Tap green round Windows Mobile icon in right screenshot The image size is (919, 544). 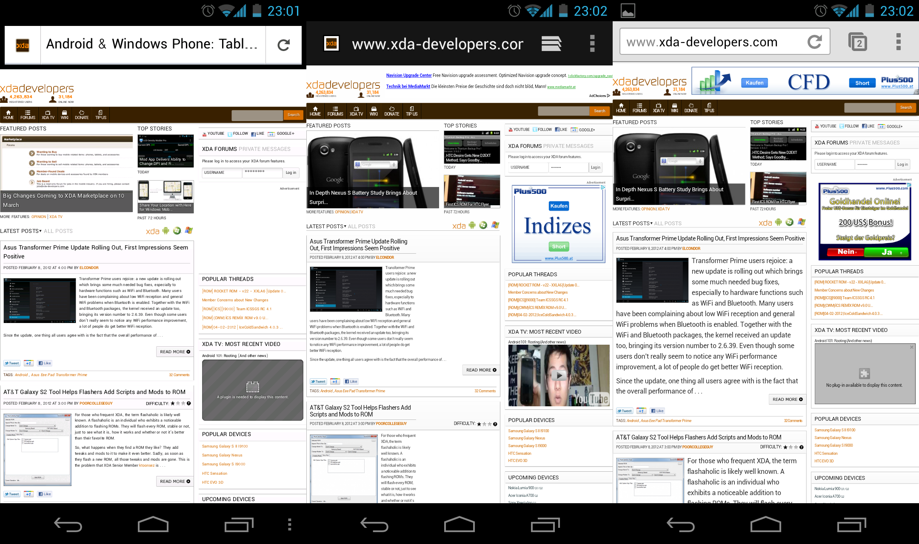click(789, 222)
